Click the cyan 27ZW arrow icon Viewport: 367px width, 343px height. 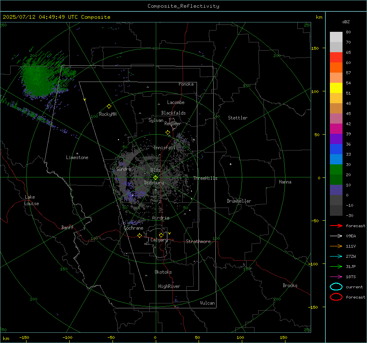point(336,256)
